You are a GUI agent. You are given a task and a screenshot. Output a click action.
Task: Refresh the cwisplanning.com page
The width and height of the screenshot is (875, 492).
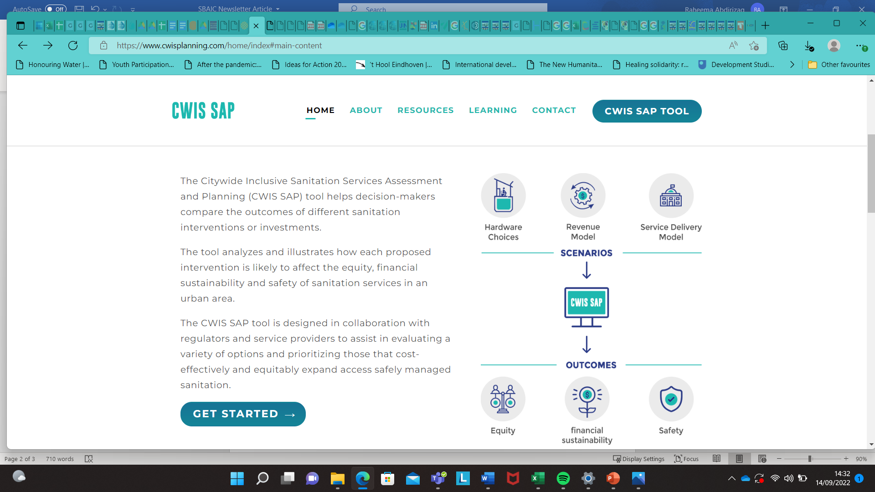coord(73,46)
